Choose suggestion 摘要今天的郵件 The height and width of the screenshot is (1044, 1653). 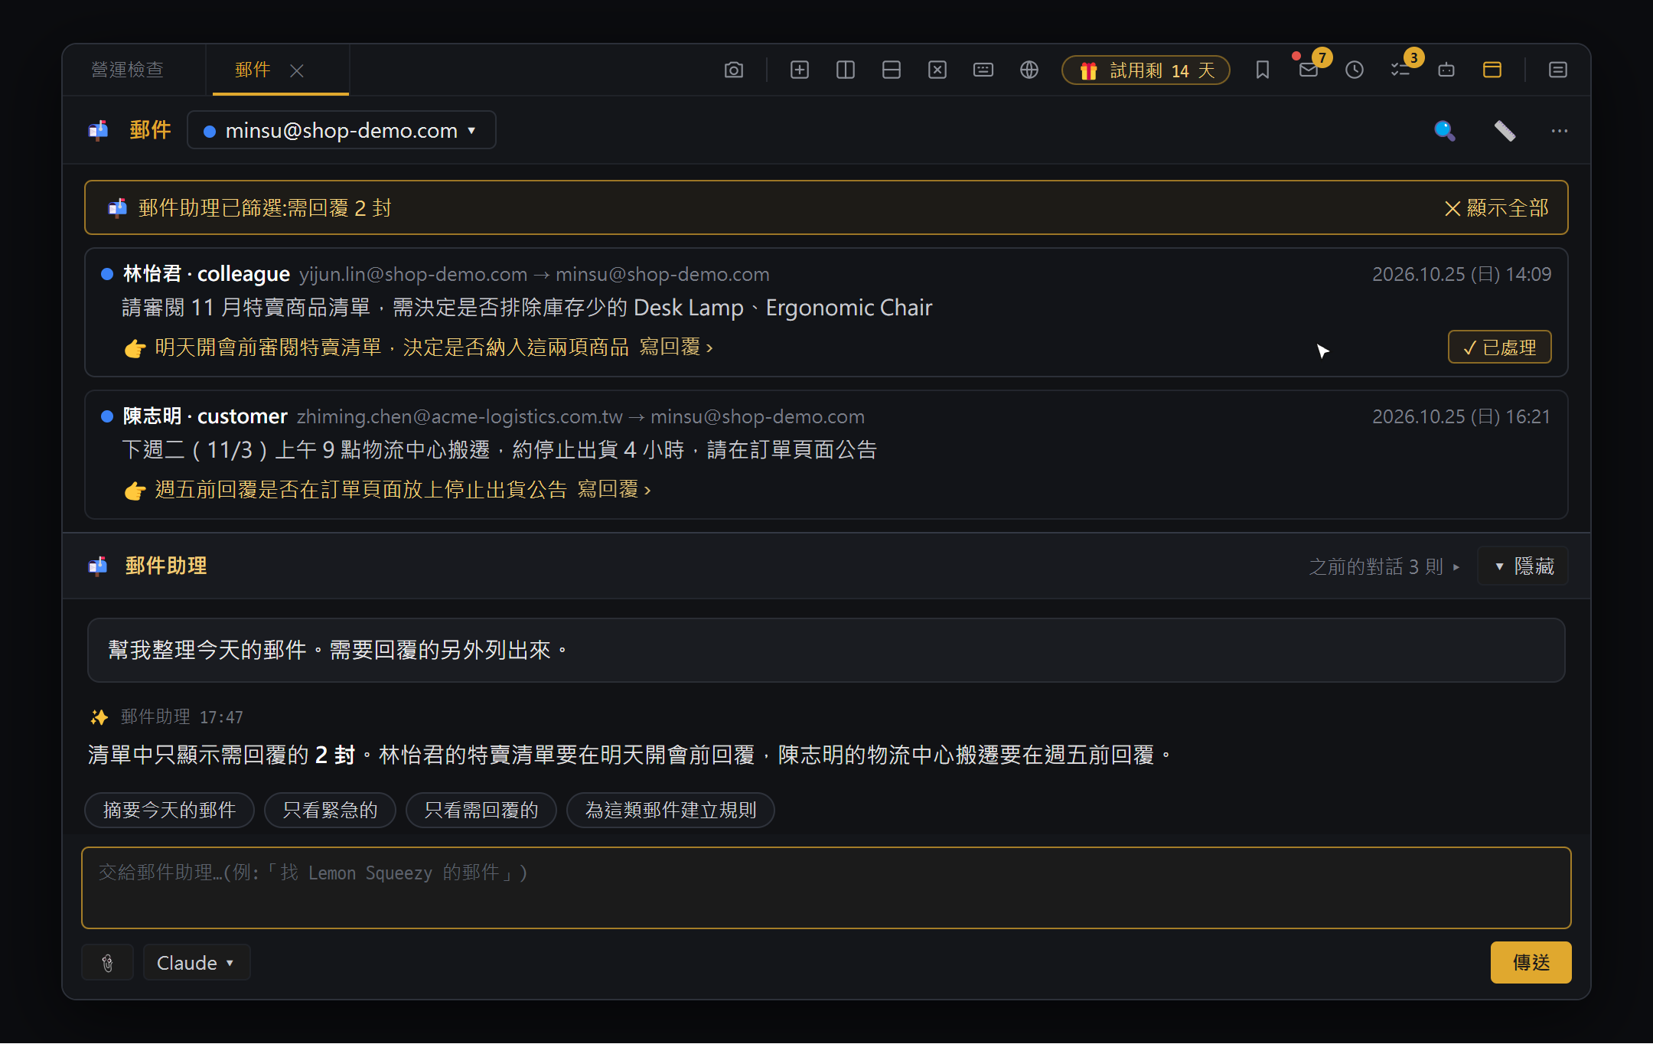point(169,811)
